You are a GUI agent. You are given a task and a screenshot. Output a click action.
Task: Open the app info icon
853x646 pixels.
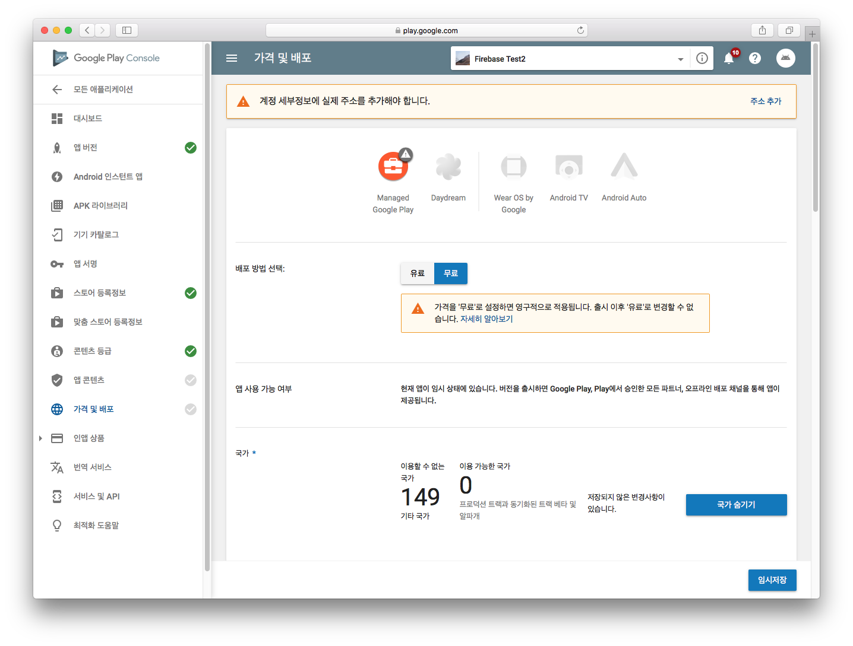tap(702, 58)
